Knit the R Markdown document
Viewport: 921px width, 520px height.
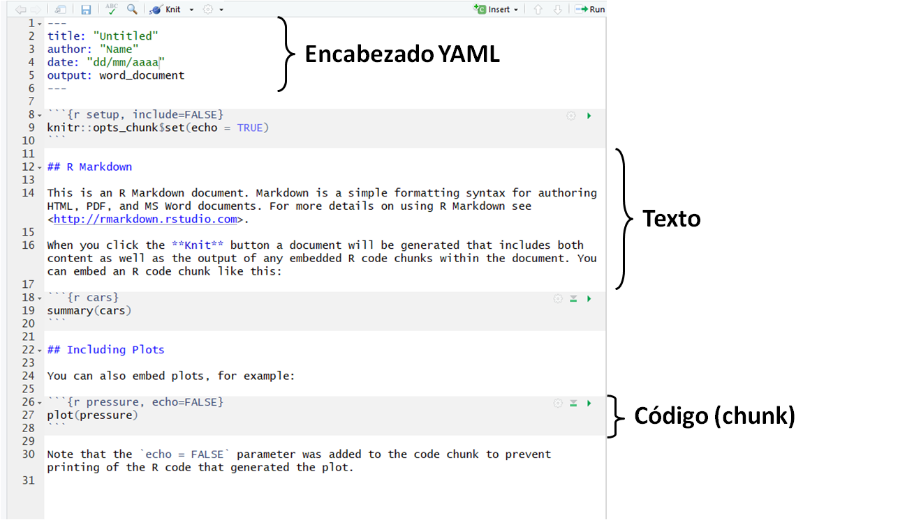[165, 10]
